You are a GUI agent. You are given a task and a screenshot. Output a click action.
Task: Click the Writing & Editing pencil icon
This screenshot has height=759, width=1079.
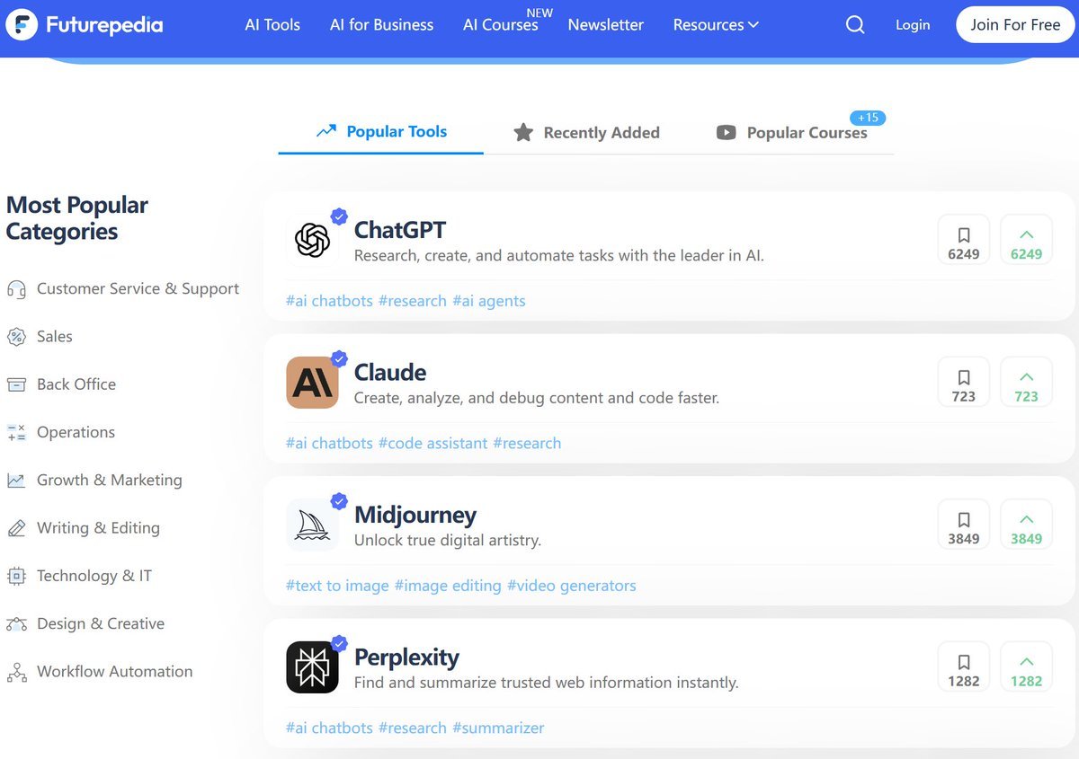point(16,528)
